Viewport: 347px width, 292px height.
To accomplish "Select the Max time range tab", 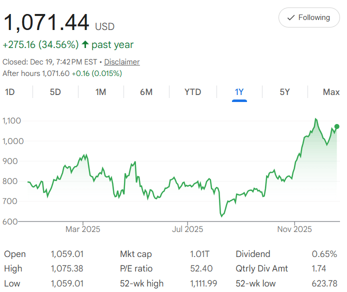I will [331, 92].
